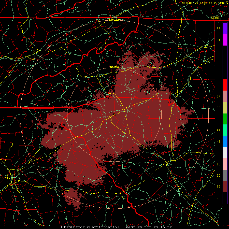The image size is (229, 229).
Task: Click the DS white legend swatch
Action: tap(225, 153)
